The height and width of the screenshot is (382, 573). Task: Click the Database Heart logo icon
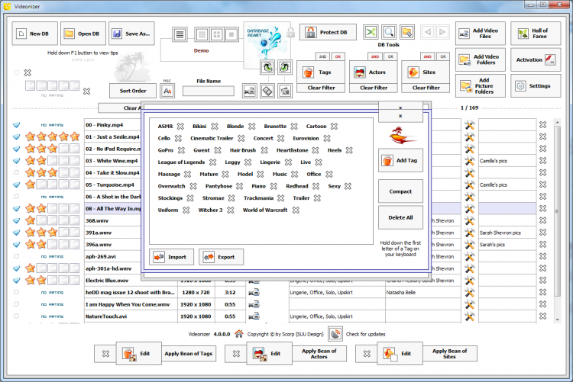[264, 39]
